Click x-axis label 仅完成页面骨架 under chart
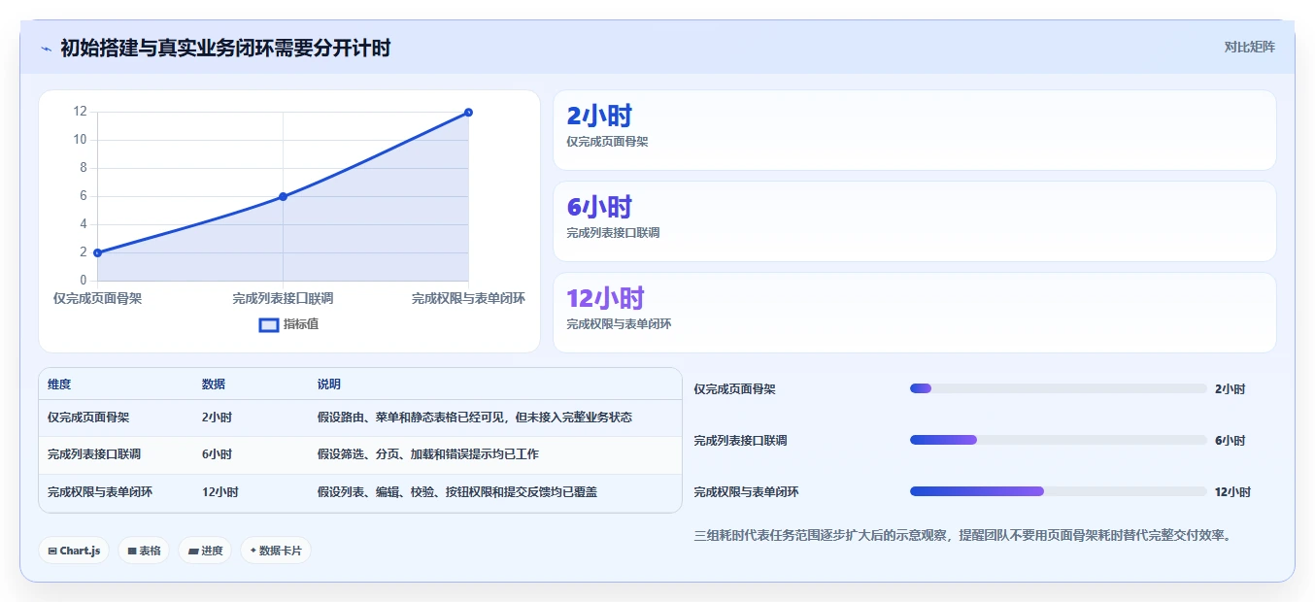The width and height of the screenshot is (1315, 602). click(97, 298)
